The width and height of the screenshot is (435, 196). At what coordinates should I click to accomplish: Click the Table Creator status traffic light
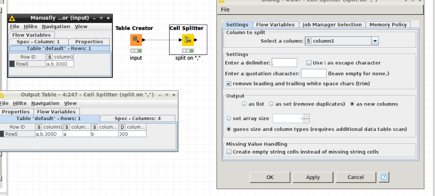(x=136, y=51)
